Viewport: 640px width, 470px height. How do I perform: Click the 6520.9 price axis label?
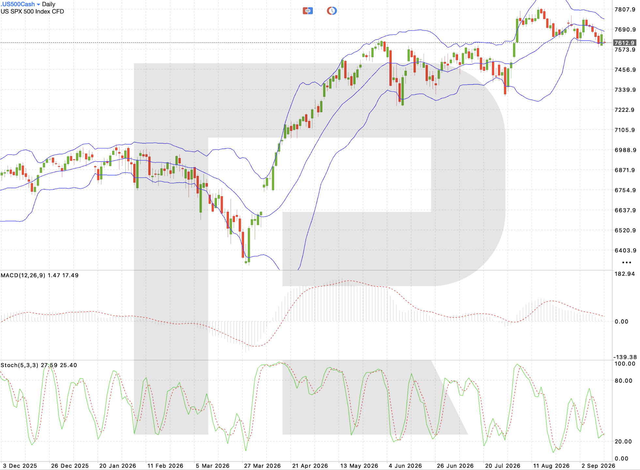(625, 230)
